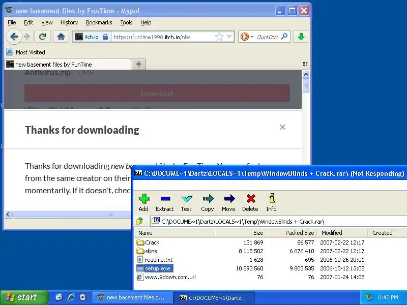Screen dimensions: 407x305
Task: Click the horizontal scrollbar left arrow
Action: pyautogui.click(x=8, y=214)
